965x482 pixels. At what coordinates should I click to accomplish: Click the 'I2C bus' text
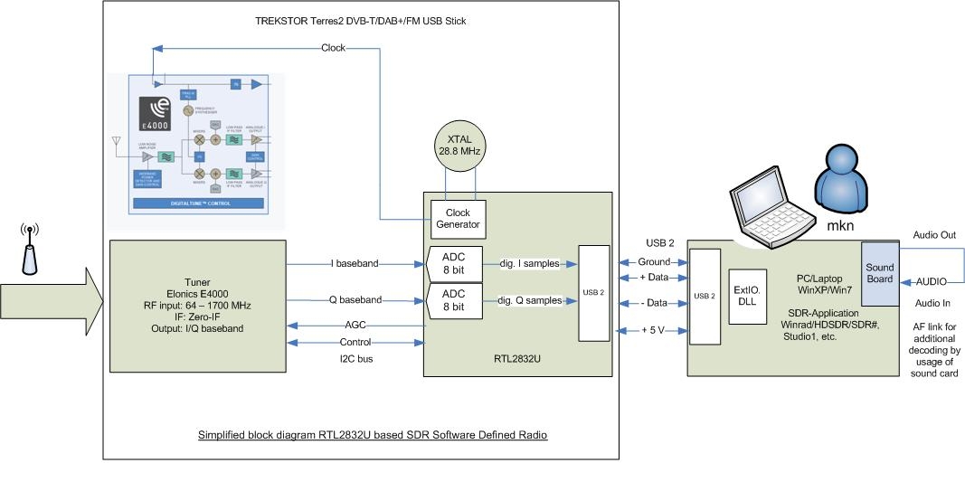[355, 359]
